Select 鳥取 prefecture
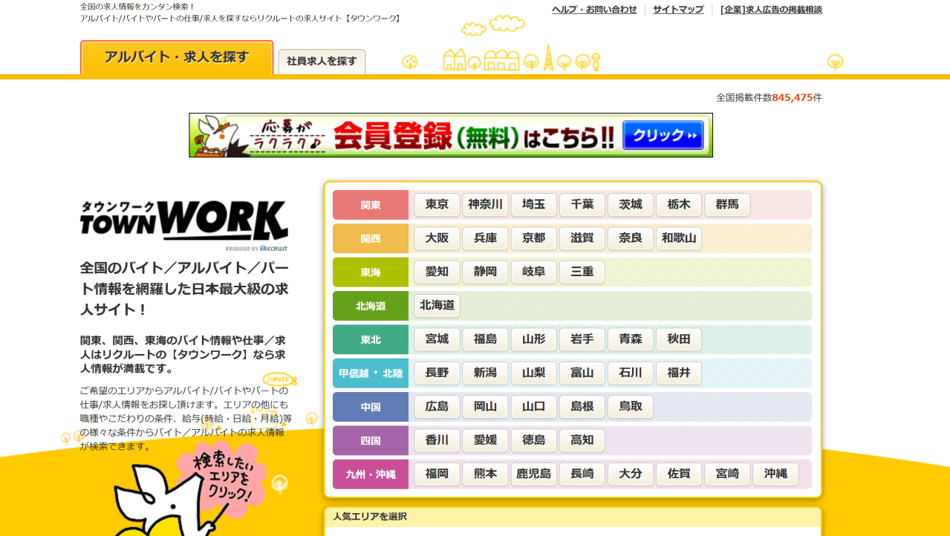The image size is (950, 536). [631, 407]
